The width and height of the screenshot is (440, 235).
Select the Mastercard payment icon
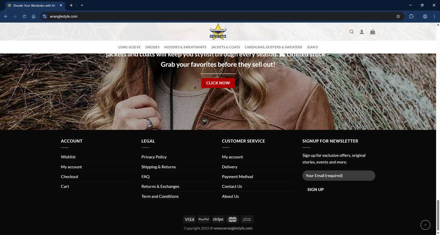[x=232, y=219]
